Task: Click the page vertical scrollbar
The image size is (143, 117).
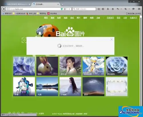Action: 141,61
